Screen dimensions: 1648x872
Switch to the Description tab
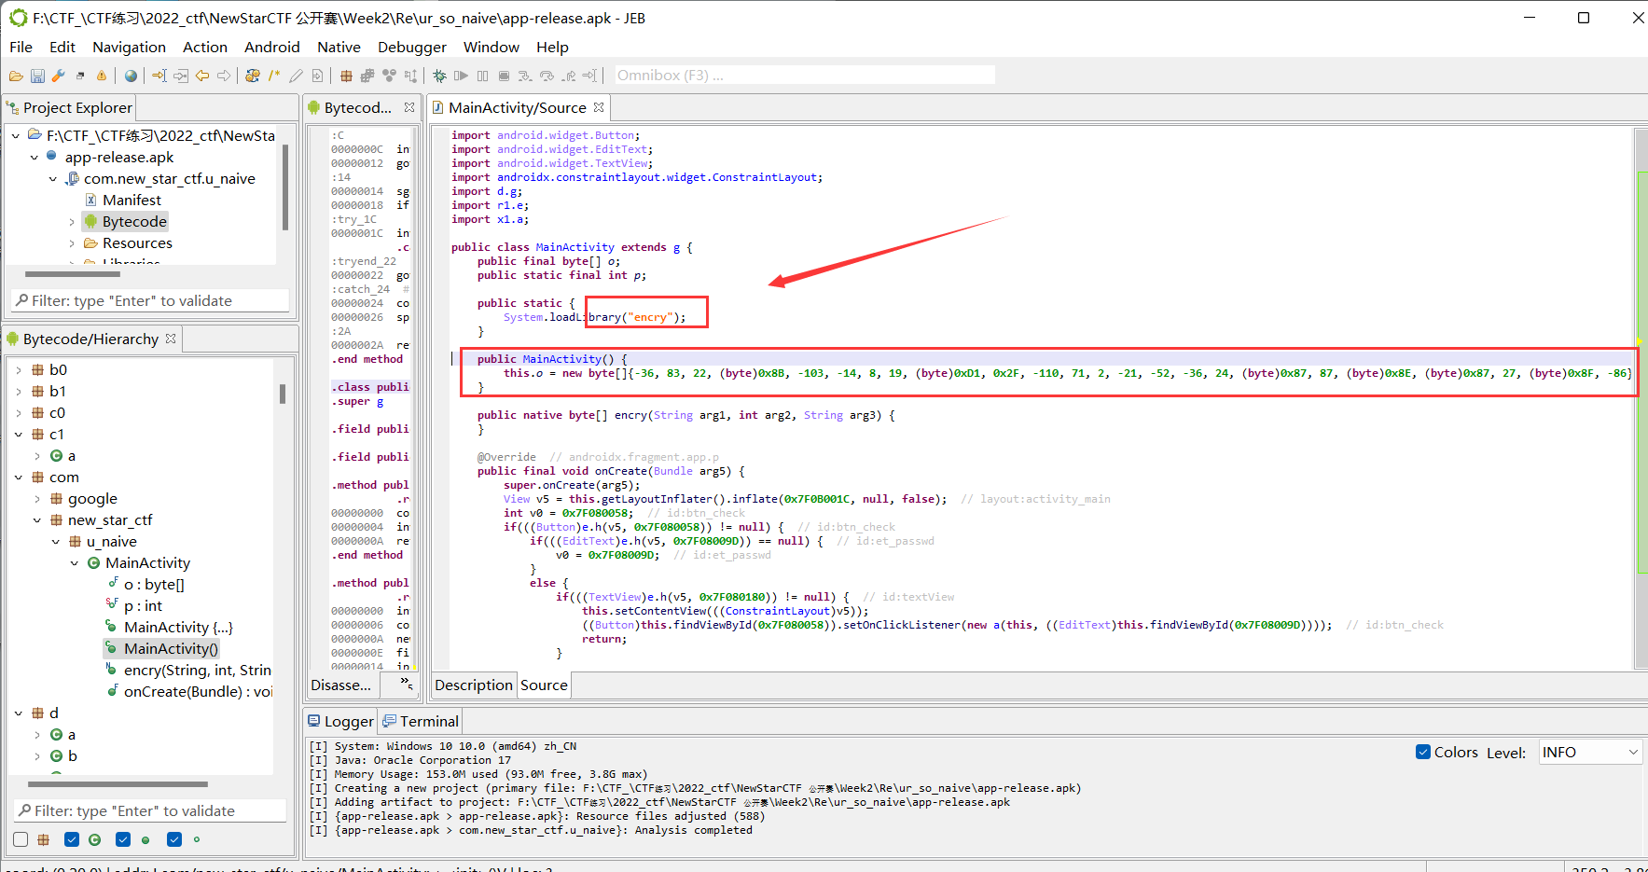pos(474,685)
